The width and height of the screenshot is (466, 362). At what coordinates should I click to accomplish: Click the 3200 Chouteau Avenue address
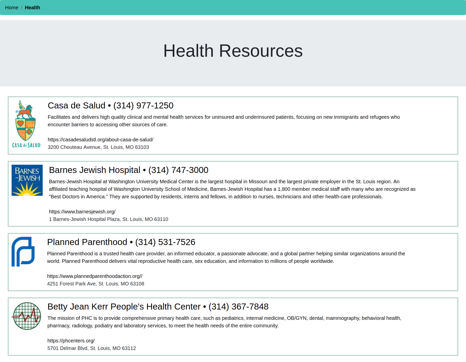pyautogui.click(x=98, y=147)
